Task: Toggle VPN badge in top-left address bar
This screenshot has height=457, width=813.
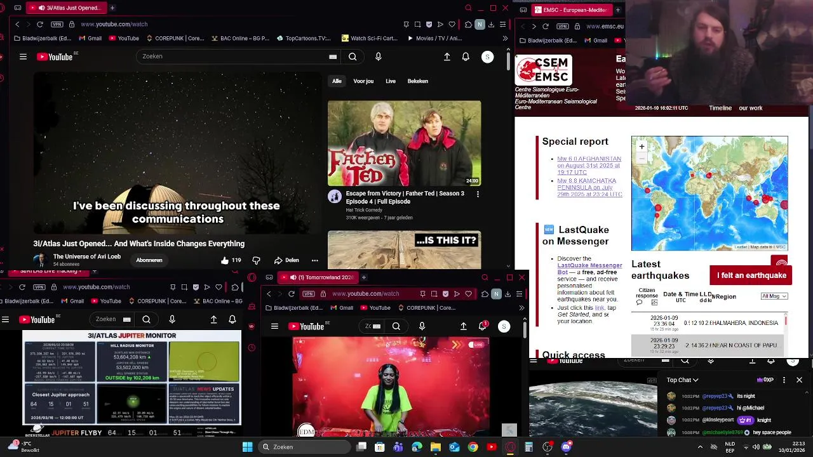Action: click(x=57, y=24)
